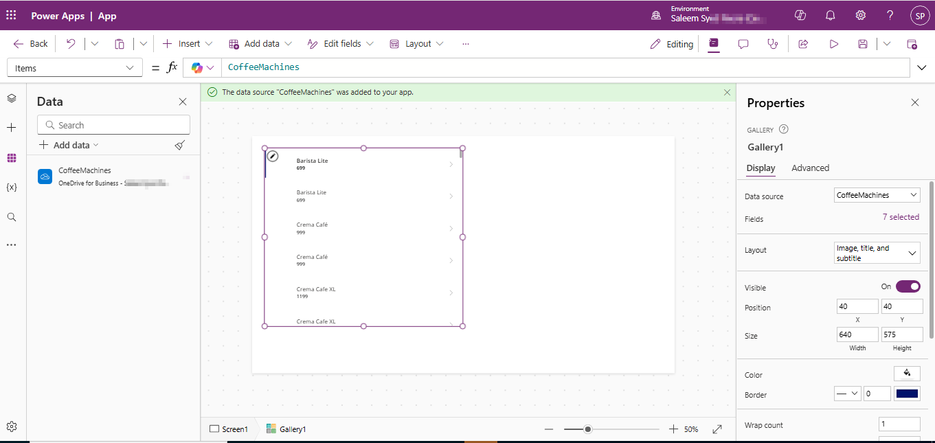Expand the paste options arrow

click(143, 43)
